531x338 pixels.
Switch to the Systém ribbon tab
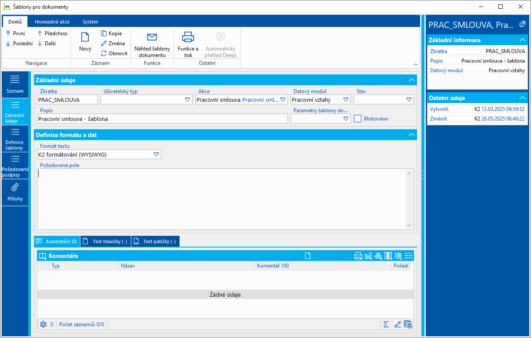90,21
